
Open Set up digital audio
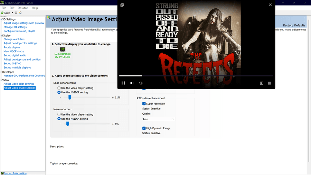pyautogui.click(x=15, y=55)
